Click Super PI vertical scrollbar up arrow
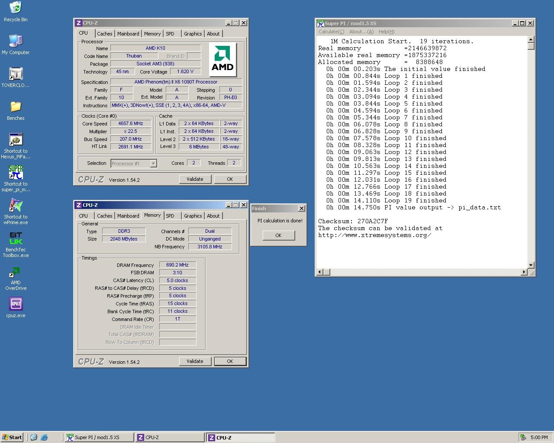The image size is (554, 443). pyautogui.click(x=531, y=40)
